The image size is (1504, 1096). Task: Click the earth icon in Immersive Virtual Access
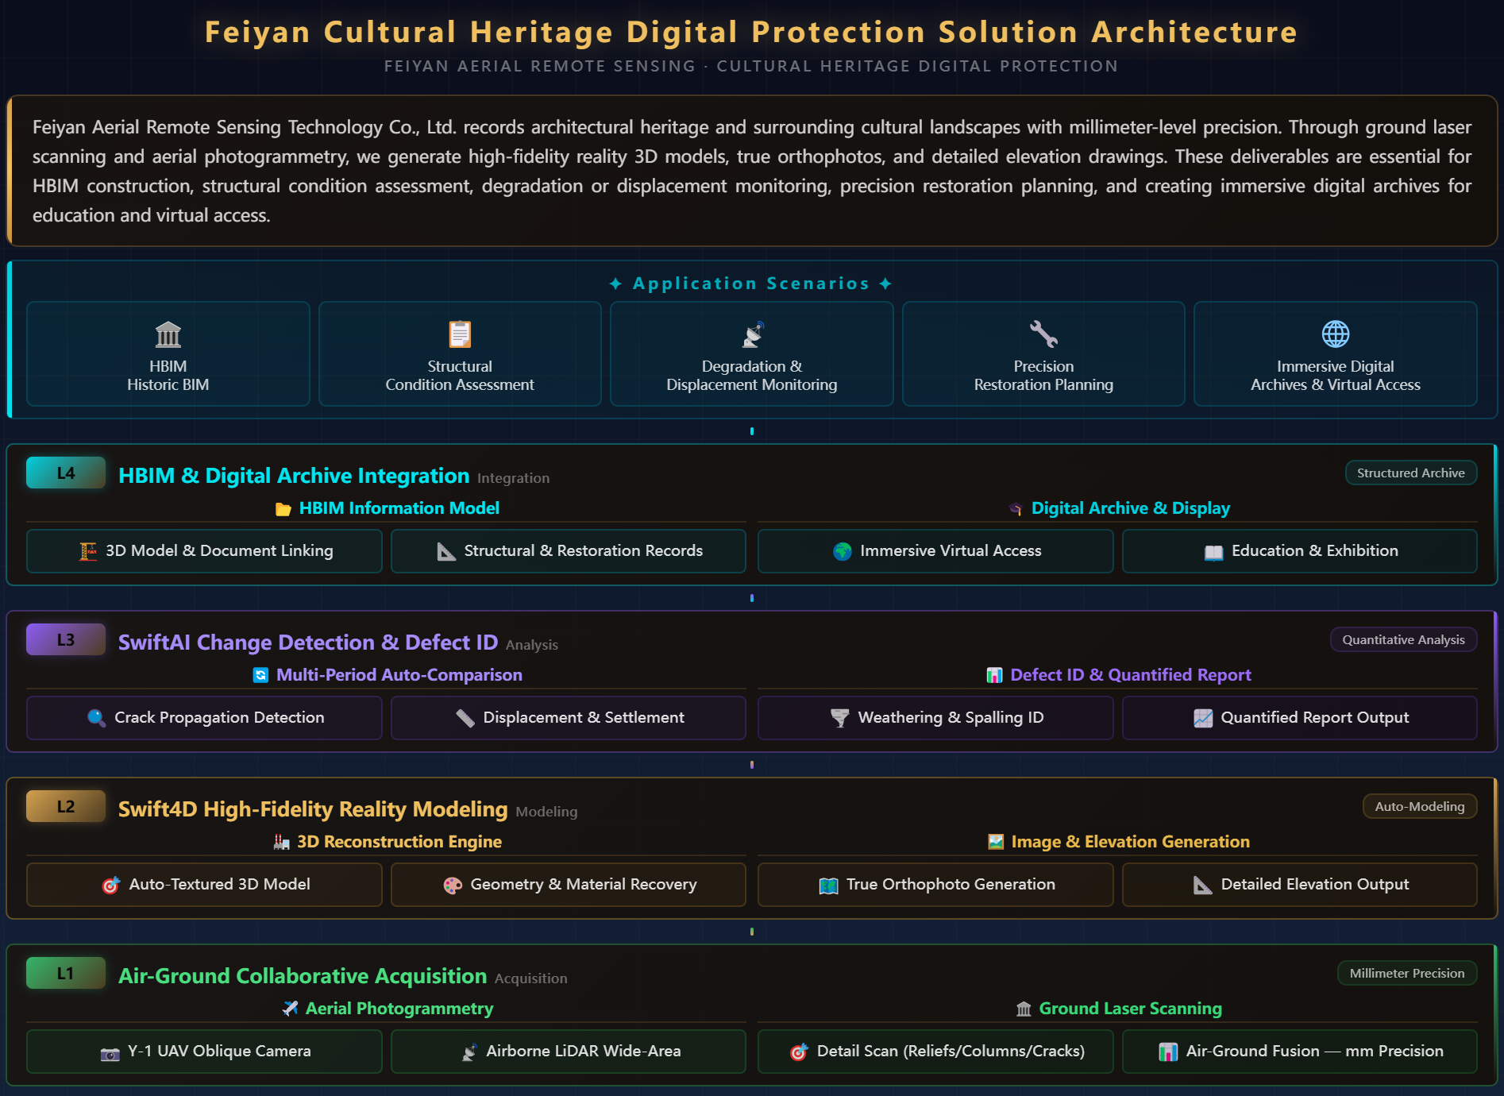click(843, 551)
